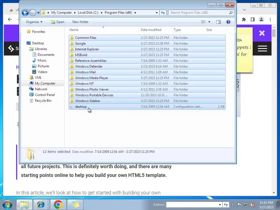Click Local Disk (C:) in the breadcrumb
The image size is (280, 210).
88,13
